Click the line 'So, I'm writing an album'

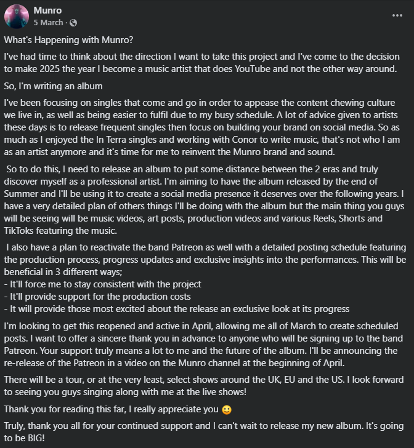coord(53,86)
